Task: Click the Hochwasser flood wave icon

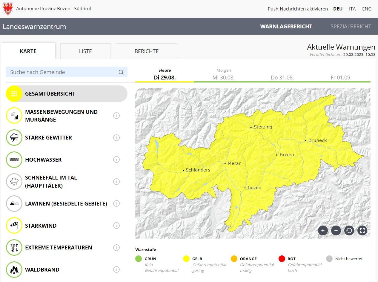Action: [x=14, y=160]
